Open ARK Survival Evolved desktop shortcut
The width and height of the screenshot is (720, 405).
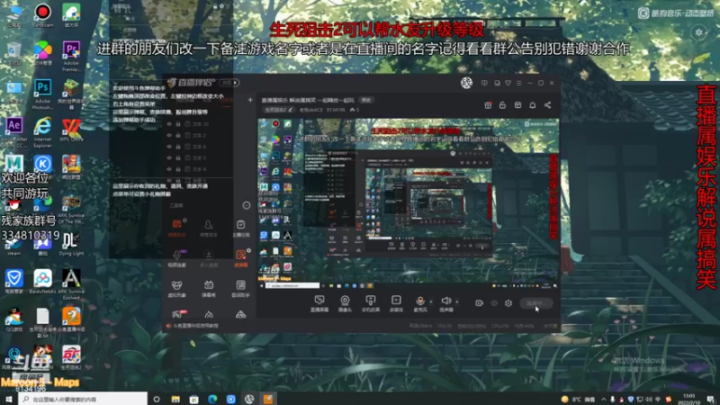point(71,283)
